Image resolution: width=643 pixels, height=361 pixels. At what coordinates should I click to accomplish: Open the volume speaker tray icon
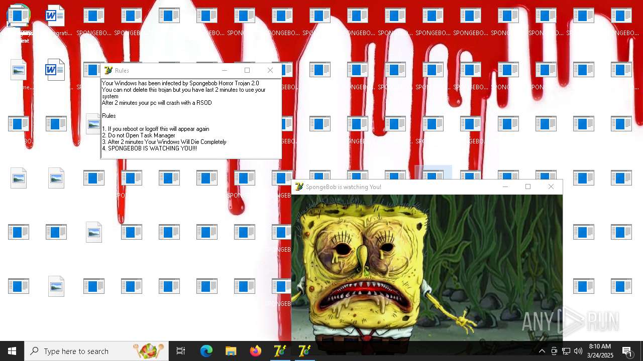point(578,351)
